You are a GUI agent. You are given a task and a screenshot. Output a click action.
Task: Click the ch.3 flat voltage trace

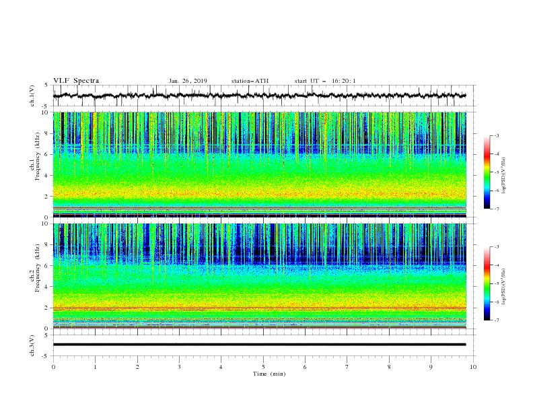coord(260,345)
